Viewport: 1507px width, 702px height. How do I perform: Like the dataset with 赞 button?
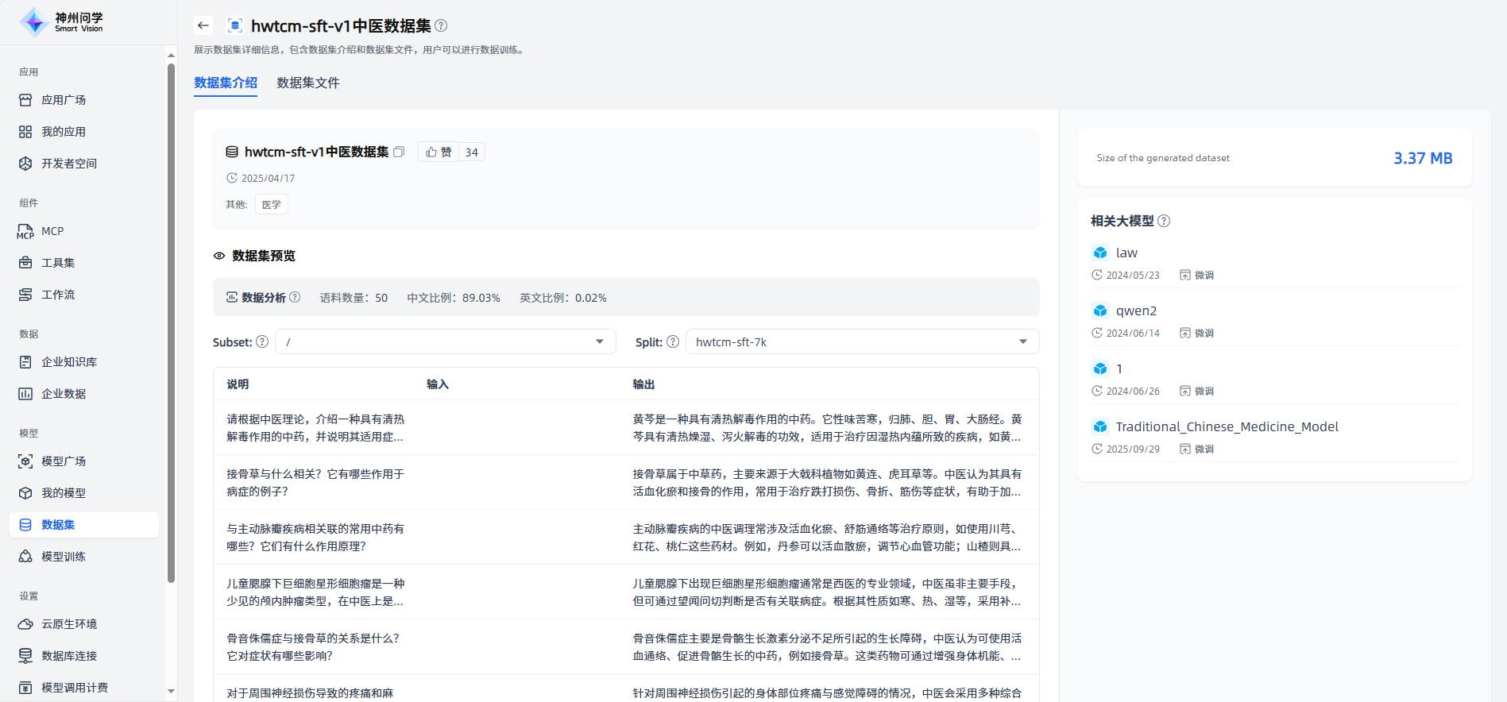pyautogui.click(x=439, y=152)
